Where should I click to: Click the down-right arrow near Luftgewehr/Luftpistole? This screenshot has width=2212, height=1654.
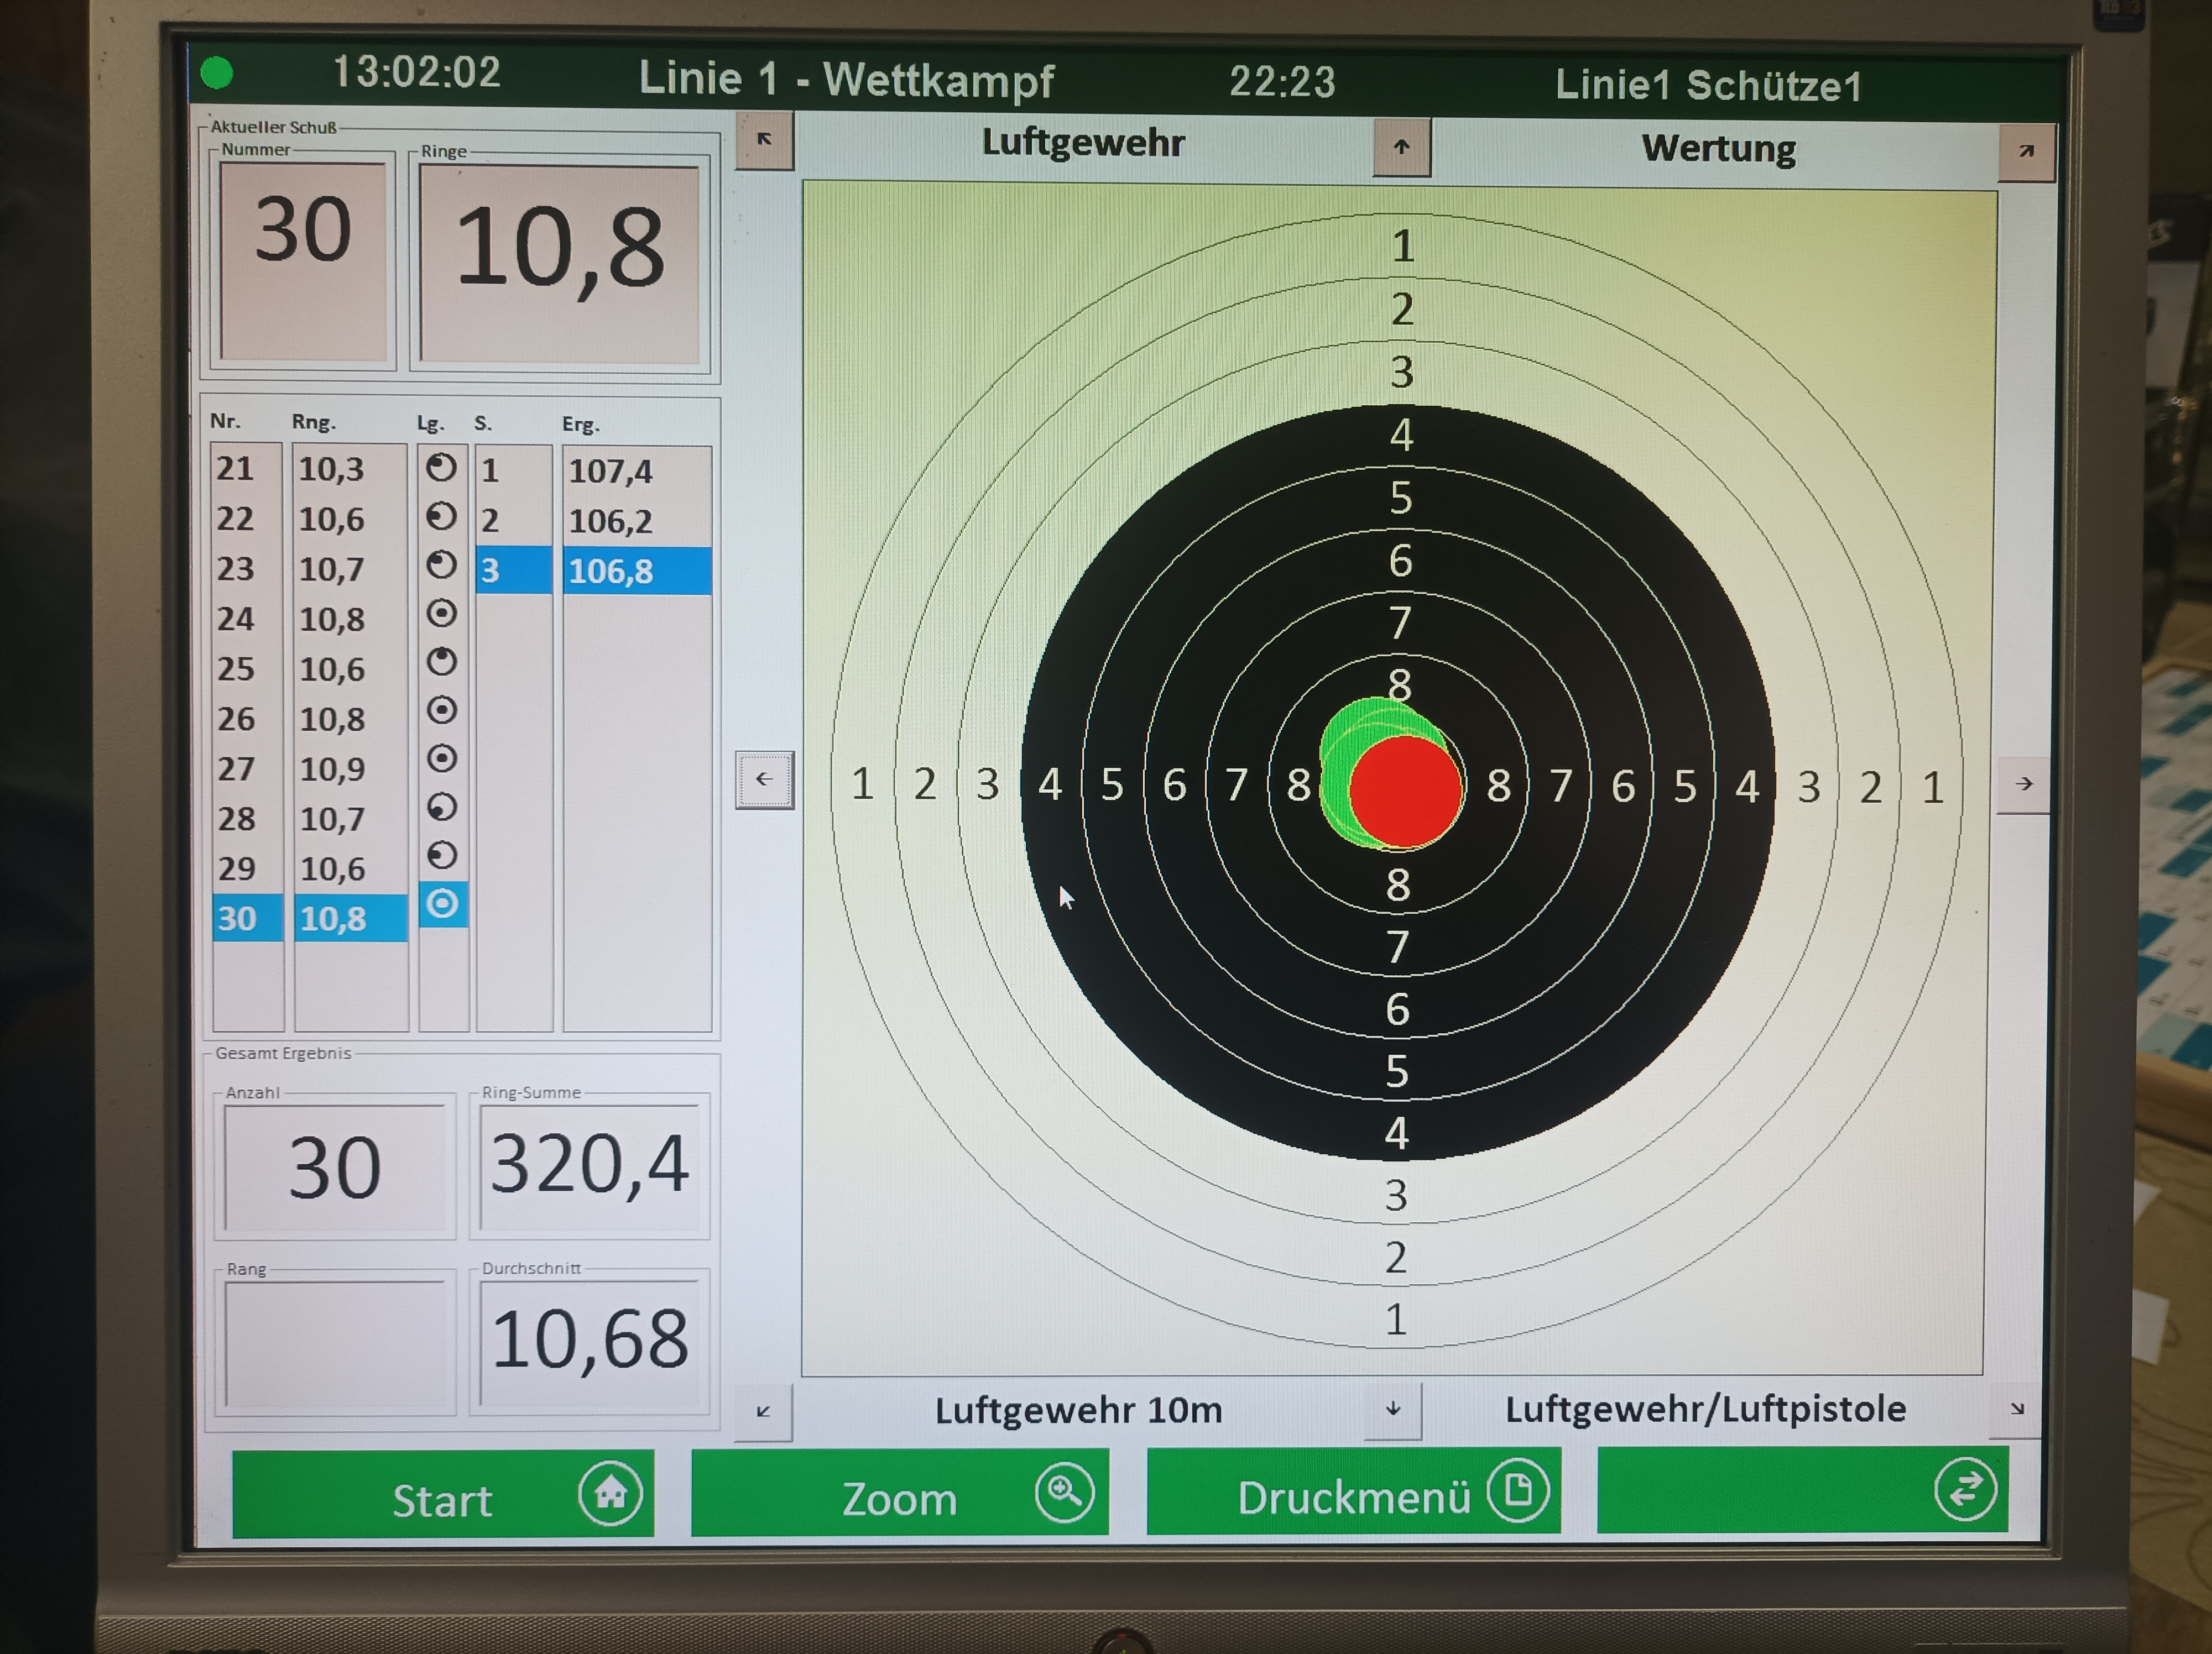(2016, 1408)
